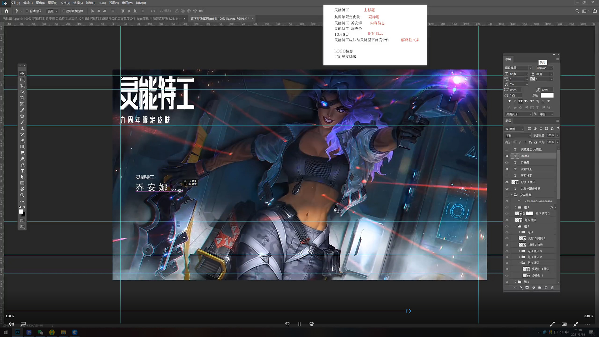Screen dimensions: 599x337
Task: Select the Eyedropper tool
Action: click(x=22, y=110)
